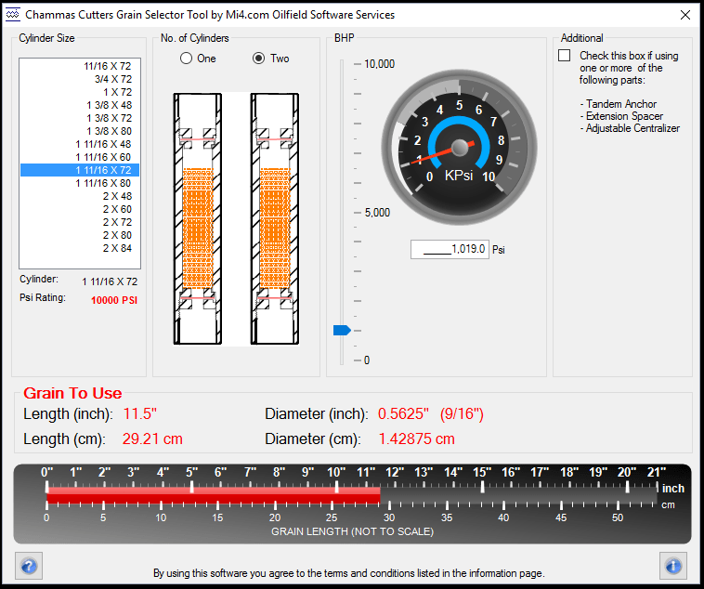This screenshot has height=589, width=704.
Task: Click the left cylinder diagram
Action: tap(198, 219)
